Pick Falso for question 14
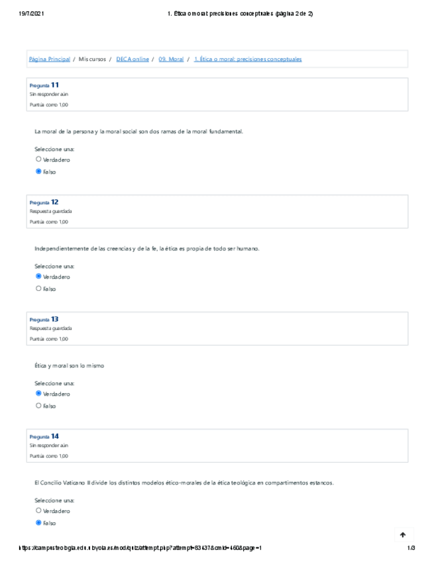Screen dimensions: 434x562 [x=38, y=523]
